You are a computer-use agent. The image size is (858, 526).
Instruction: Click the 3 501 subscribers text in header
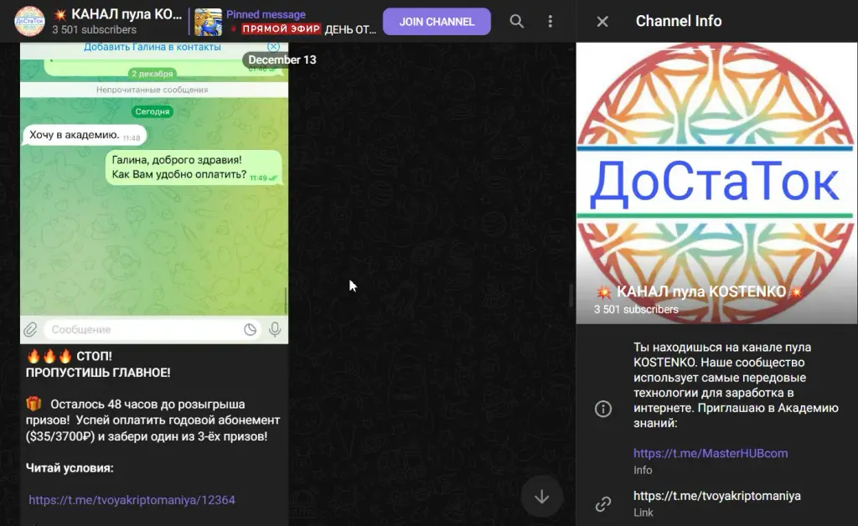coord(94,29)
